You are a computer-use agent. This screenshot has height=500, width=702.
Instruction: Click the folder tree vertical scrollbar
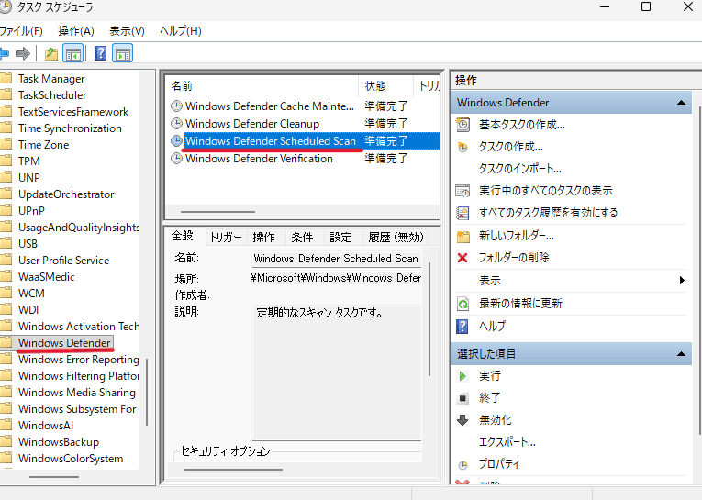pyautogui.click(x=147, y=392)
